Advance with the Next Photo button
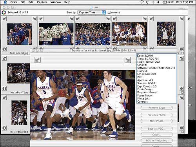Image resolution: width=196 pixels, height=147 pixels. 156,121
